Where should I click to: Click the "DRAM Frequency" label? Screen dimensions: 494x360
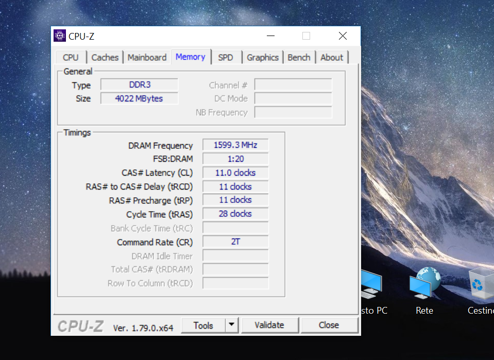pyautogui.click(x=160, y=146)
